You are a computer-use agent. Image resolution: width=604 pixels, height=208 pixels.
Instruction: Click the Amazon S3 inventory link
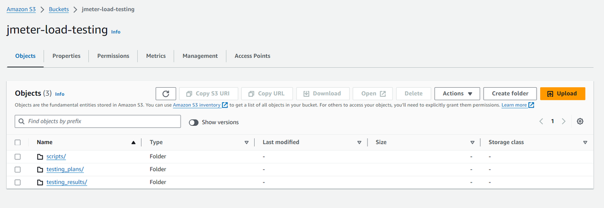[x=196, y=105]
